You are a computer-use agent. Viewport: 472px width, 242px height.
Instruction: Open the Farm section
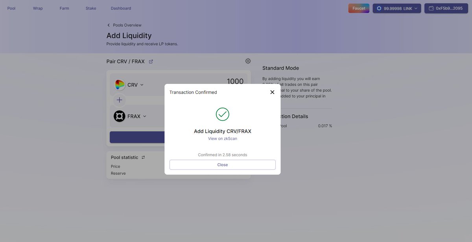(65, 8)
